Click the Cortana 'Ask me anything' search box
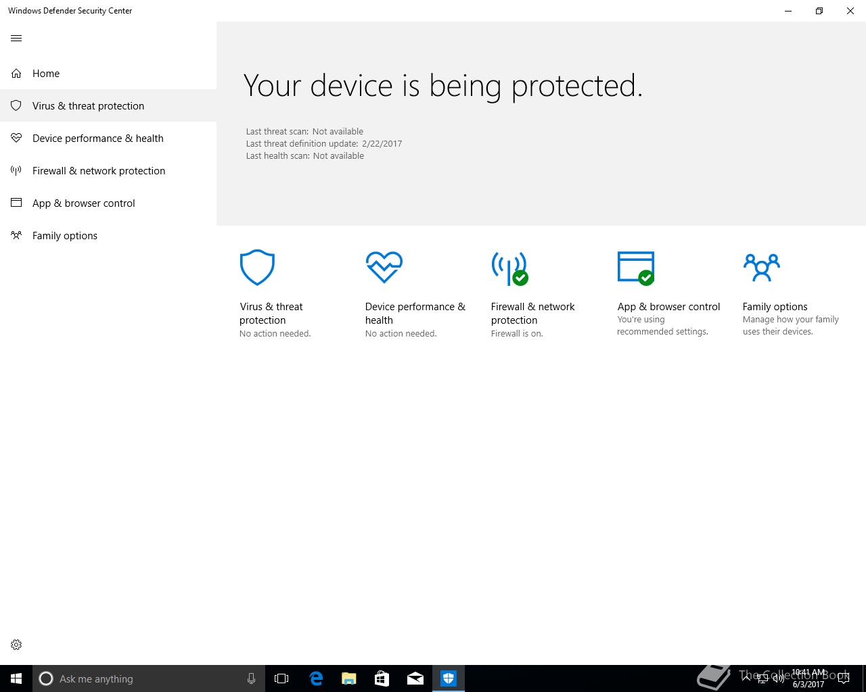Image resolution: width=866 pixels, height=692 pixels. coord(148,678)
